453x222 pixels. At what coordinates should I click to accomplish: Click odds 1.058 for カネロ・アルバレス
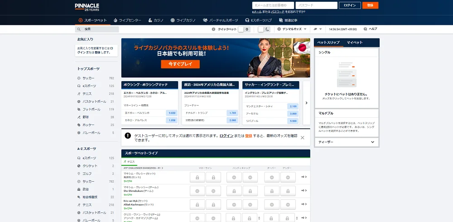[x=172, y=120]
